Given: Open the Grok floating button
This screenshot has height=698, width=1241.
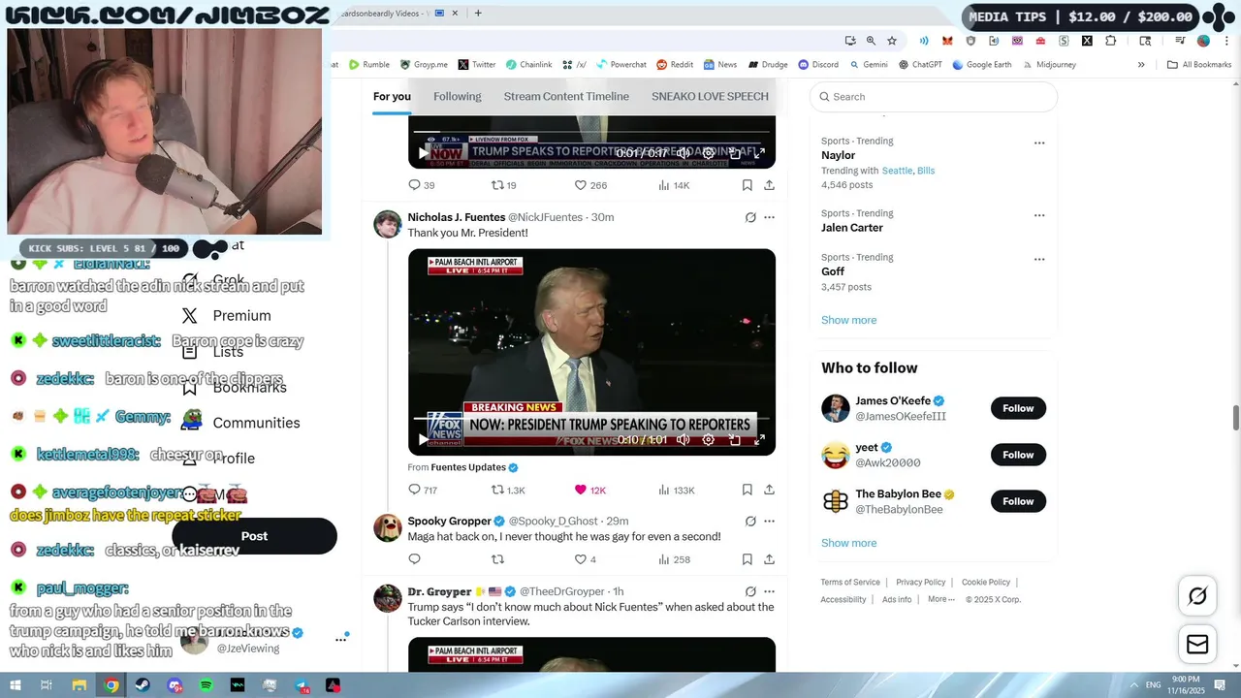Looking at the screenshot, I should coord(1197,596).
